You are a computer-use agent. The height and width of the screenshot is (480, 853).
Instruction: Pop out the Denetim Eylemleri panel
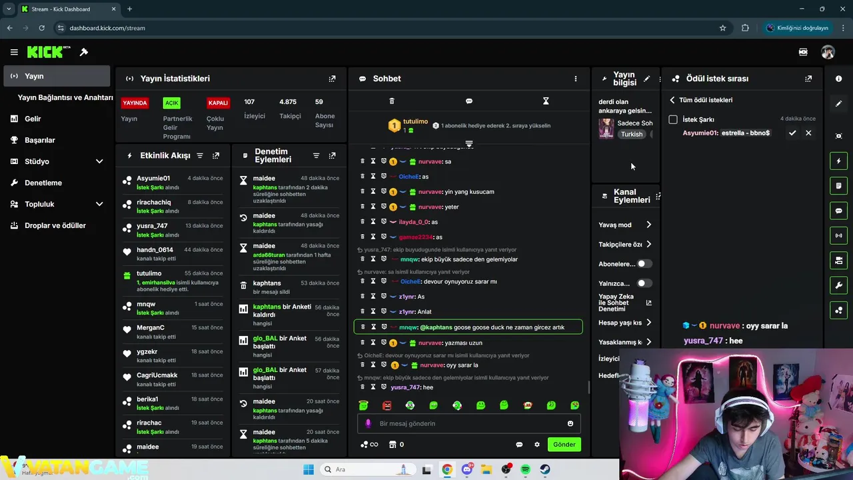point(332,155)
